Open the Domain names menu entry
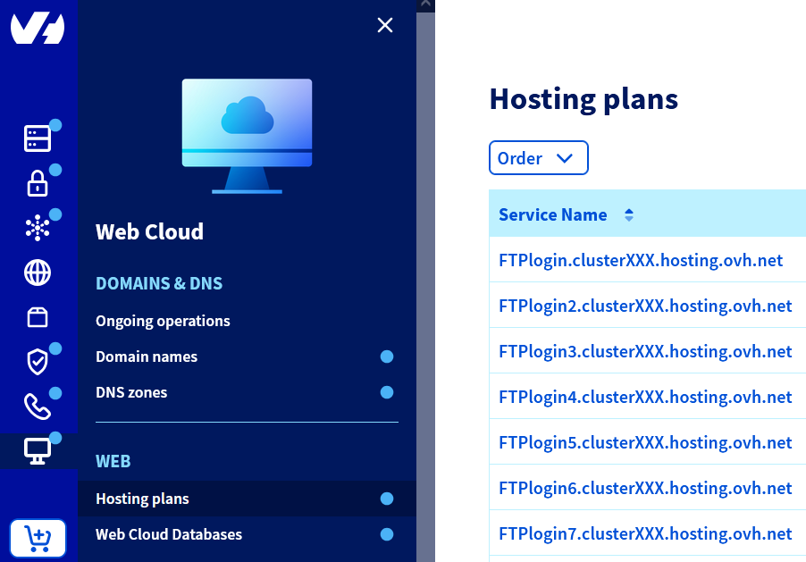806x562 pixels. (146, 356)
